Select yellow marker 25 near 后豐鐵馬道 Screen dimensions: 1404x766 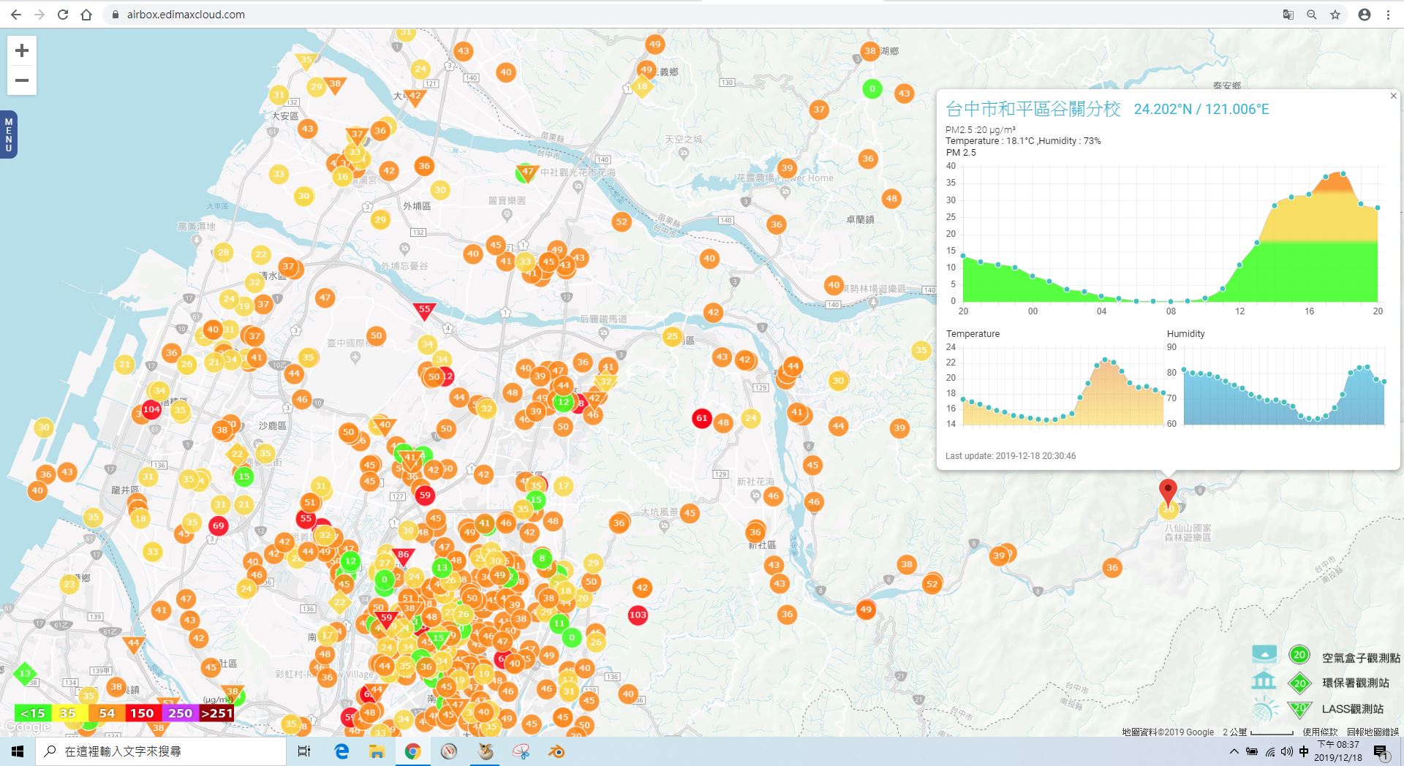pyautogui.click(x=672, y=337)
